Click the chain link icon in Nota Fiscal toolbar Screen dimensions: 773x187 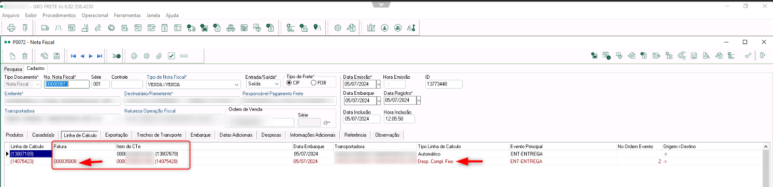[x=184, y=55]
